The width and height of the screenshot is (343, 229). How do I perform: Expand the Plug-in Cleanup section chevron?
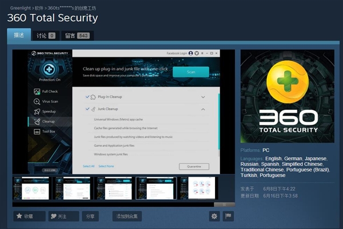coord(203,97)
